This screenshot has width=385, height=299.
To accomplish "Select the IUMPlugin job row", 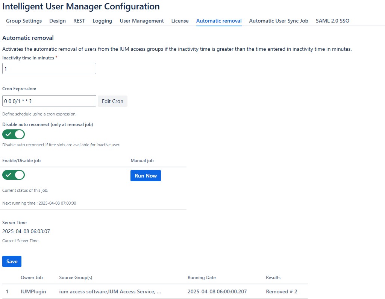I will tap(33, 291).
